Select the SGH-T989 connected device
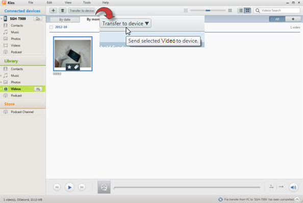This screenshot has width=303, height=203. (18, 19)
